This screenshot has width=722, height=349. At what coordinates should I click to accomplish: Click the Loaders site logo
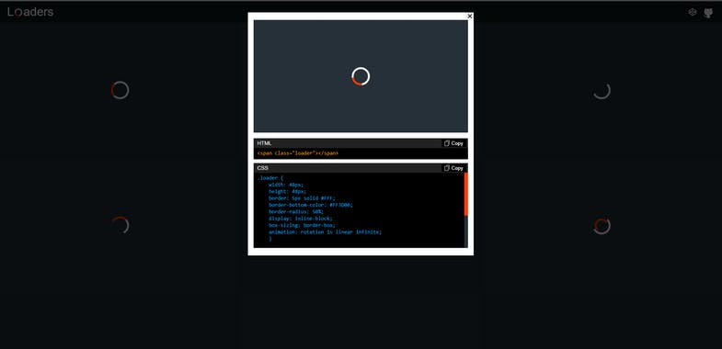pyautogui.click(x=30, y=12)
